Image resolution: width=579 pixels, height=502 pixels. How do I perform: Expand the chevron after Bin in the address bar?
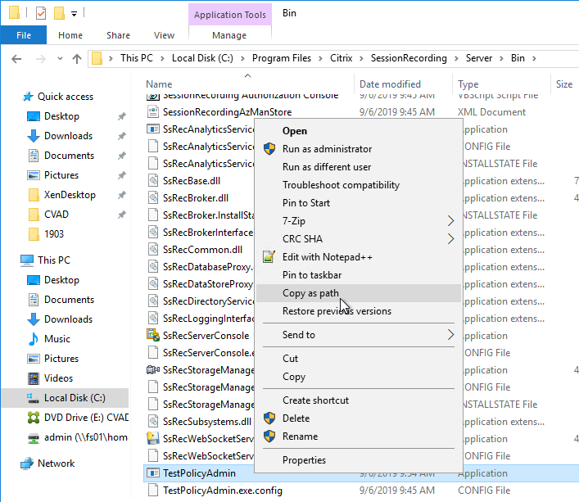534,58
